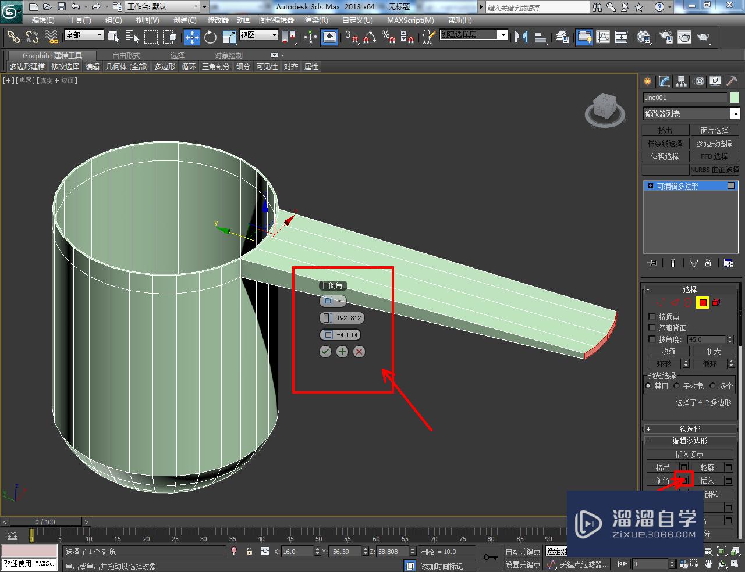The width and height of the screenshot is (745, 572).
Task: Open the Material Editor
Action: [644, 37]
